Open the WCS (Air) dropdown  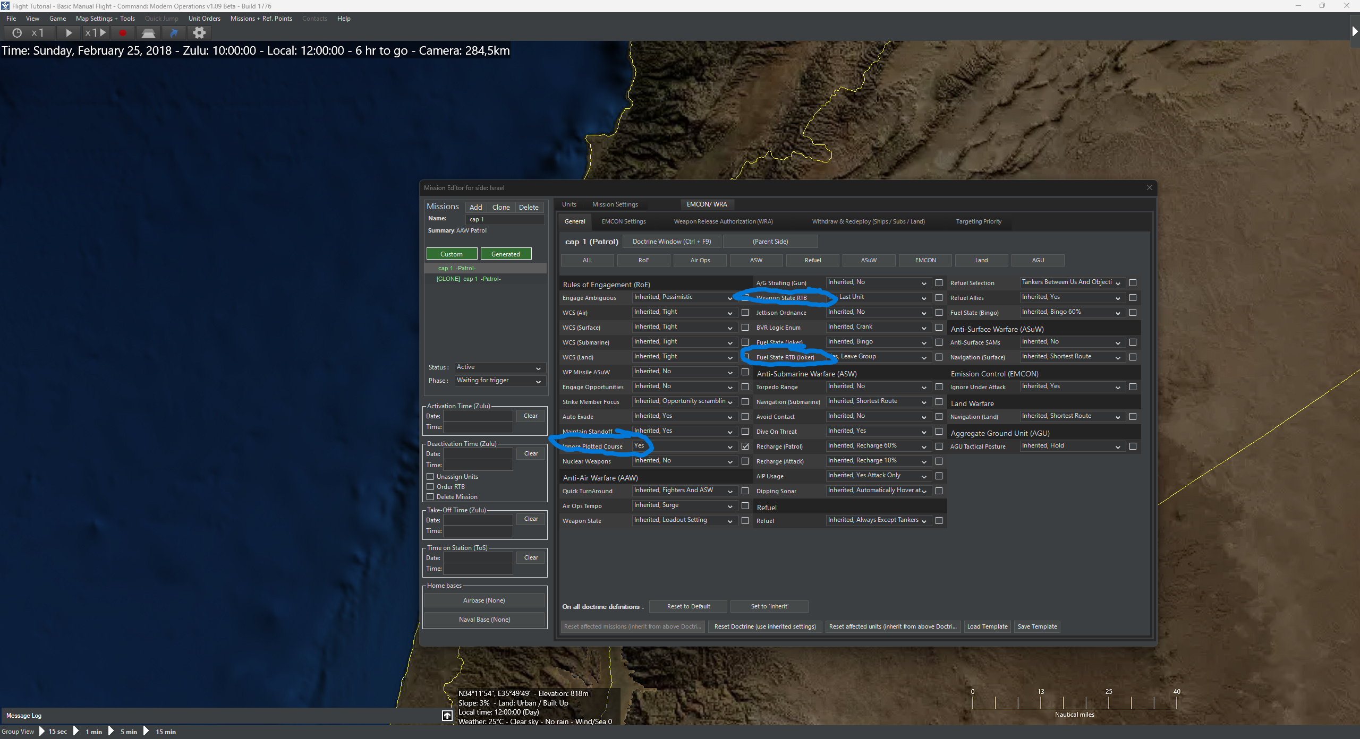[683, 313]
